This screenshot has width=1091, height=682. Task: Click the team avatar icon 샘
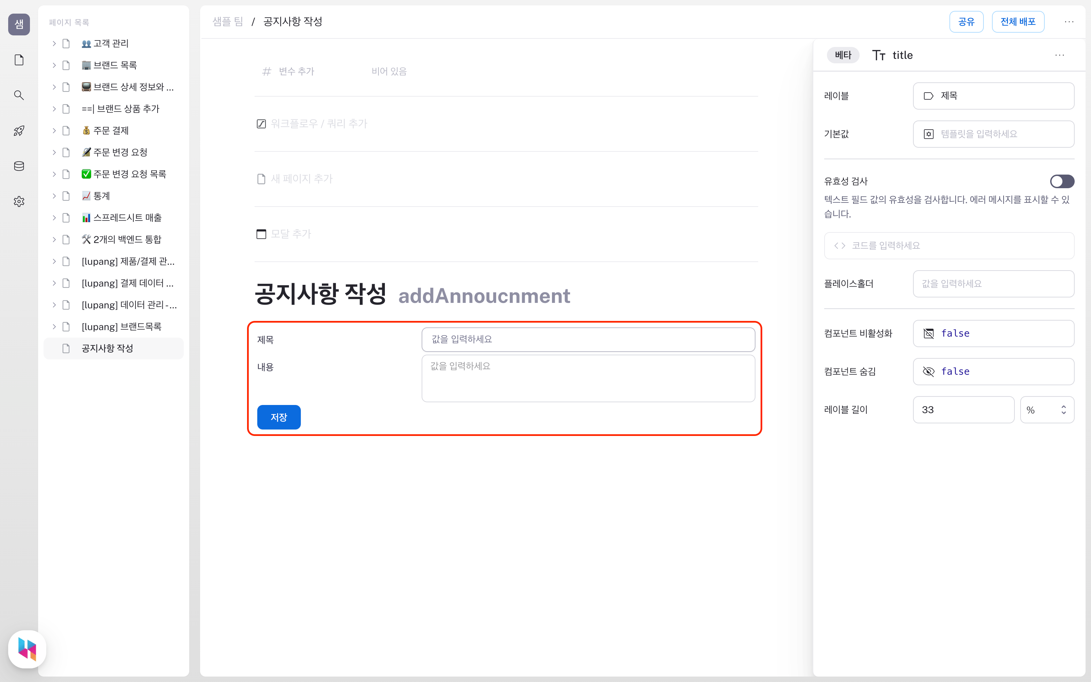pyautogui.click(x=19, y=25)
